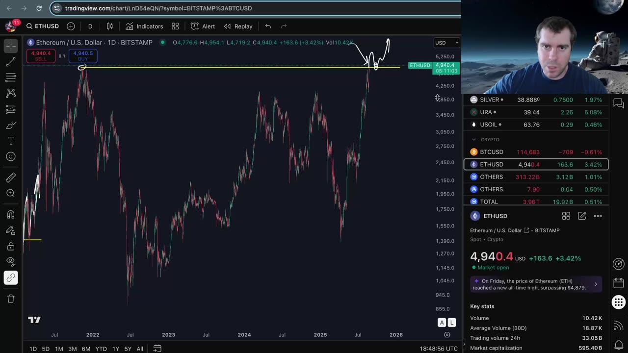The width and height of the screenshot is (628, 353).
Task: Open the ideas target icon in sidebar
Action: pos(619,264)
